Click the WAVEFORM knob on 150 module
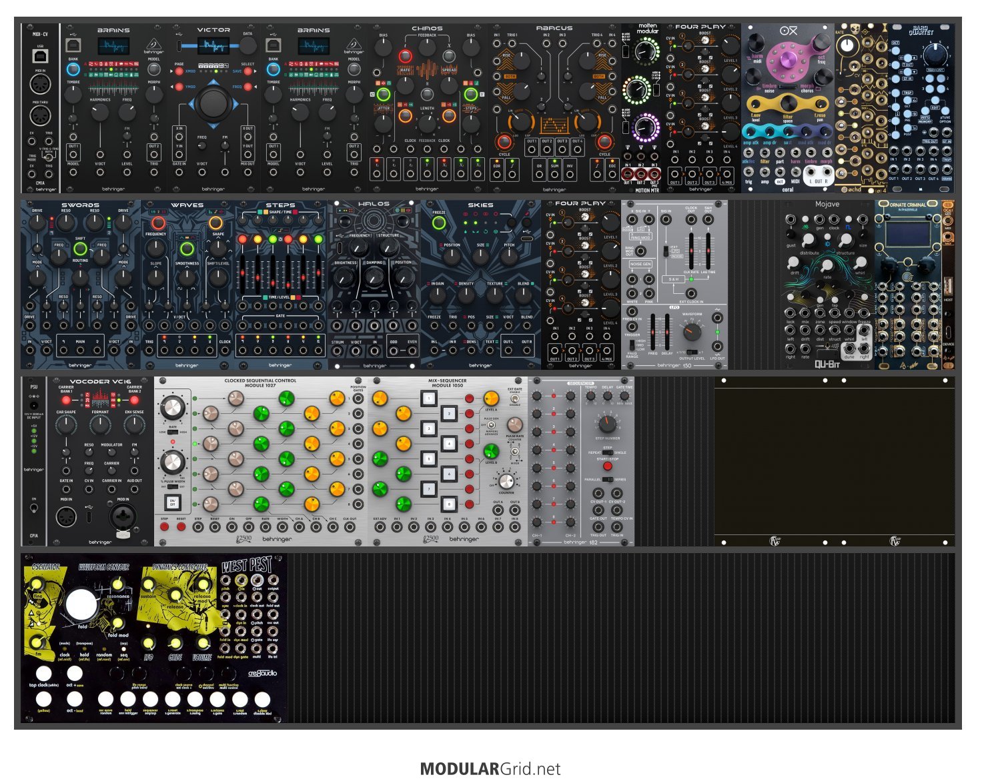Screen dimensions: 982x783 click(692, 331)
